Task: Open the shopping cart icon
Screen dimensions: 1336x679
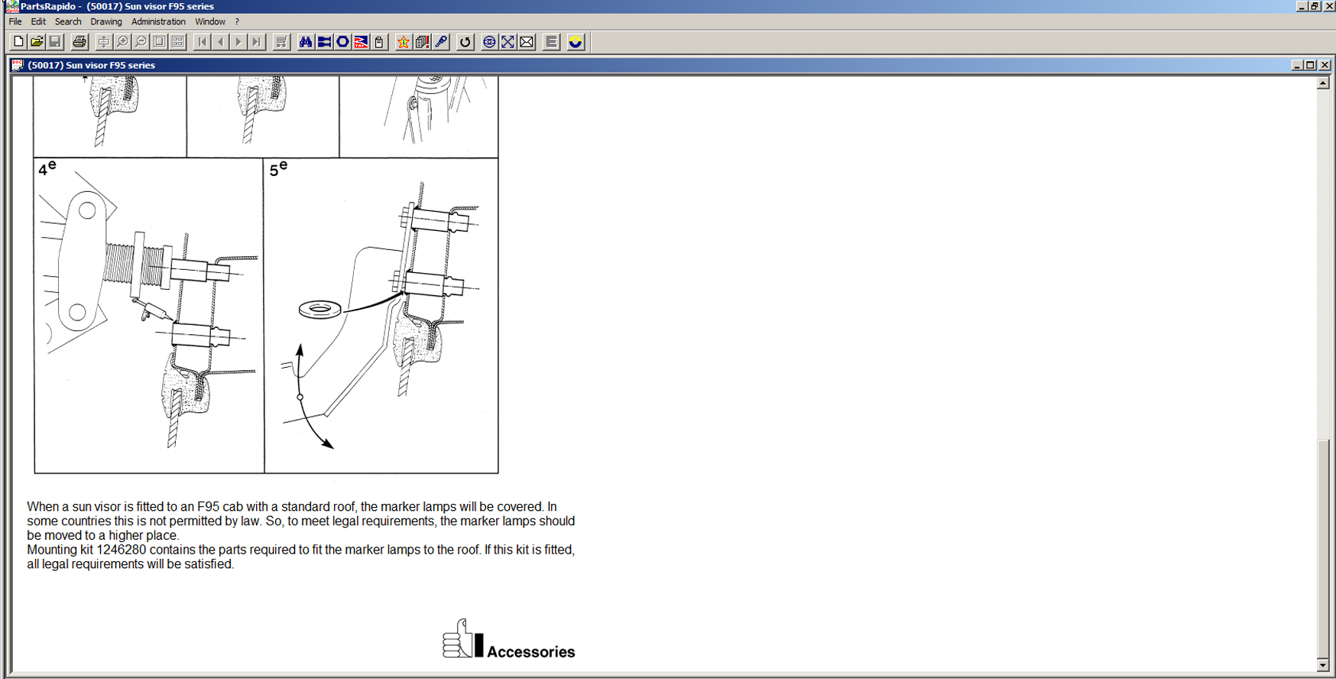Action: coord(281,42)
